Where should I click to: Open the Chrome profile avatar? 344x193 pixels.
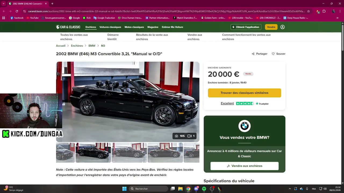click(x=334, y=11)
